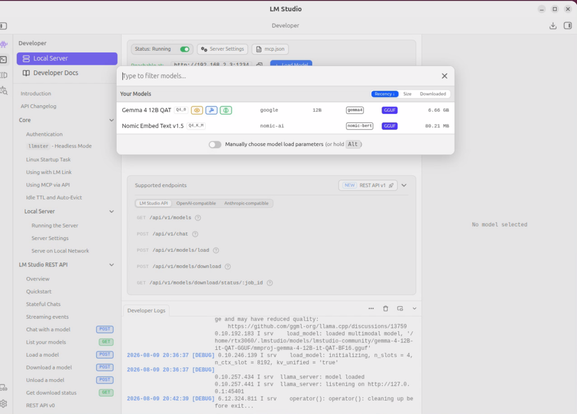Open the Developer terminal icon in sidebar

3,59
